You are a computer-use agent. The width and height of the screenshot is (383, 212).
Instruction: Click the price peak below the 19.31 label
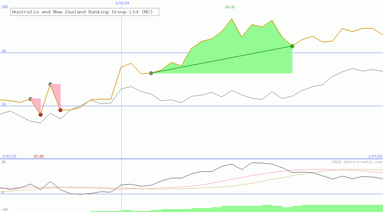[x=232, y=19]
